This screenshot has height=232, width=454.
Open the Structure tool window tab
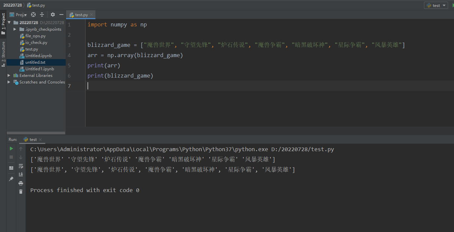click(x=3, y=54)
